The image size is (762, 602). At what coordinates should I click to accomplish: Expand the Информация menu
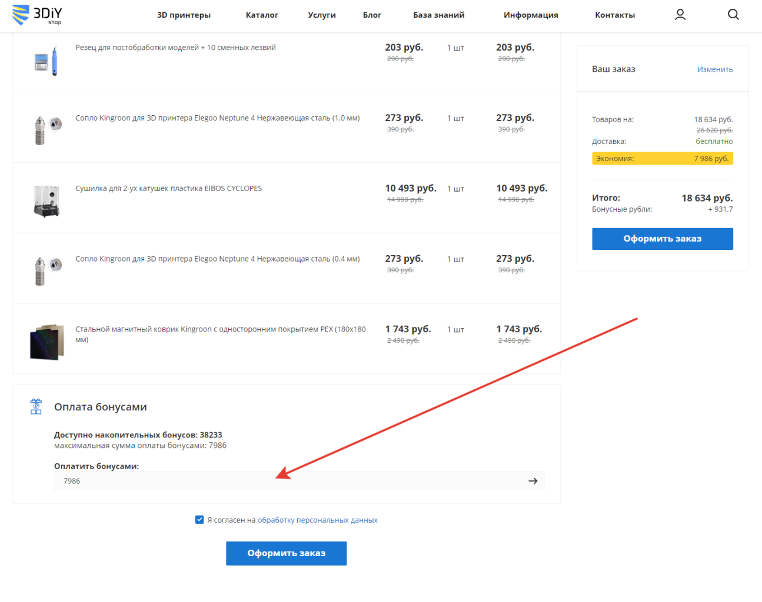[530, 15]
